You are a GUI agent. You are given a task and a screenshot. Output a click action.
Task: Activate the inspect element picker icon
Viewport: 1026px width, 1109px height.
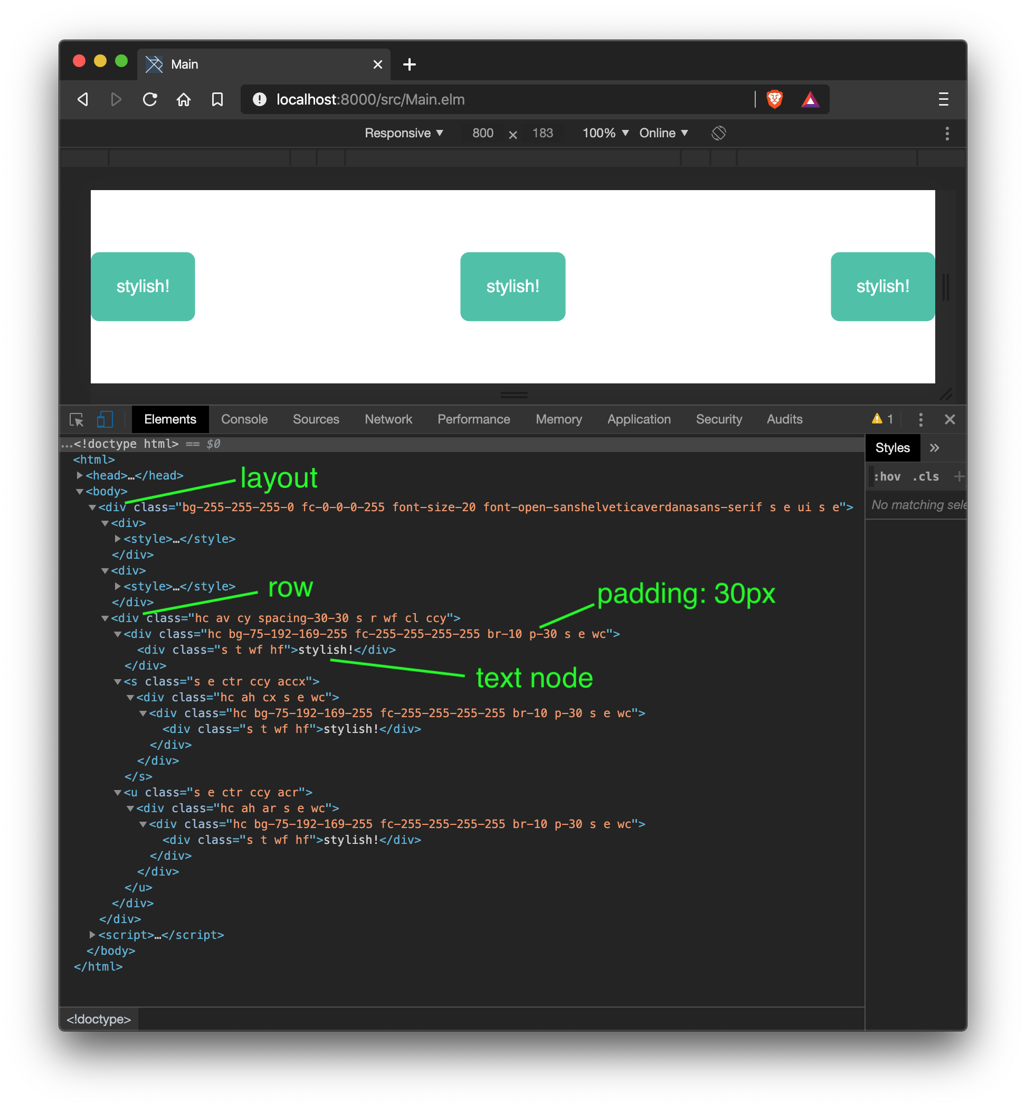tap(77, 419)
